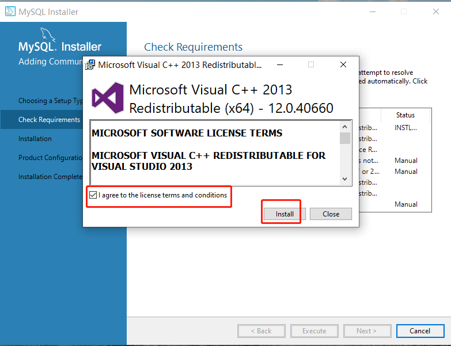The width and height of the screenshot is (451, 346).
Task: Select the Check Requirements step in sidebar
Action: (x=49, y=120)
